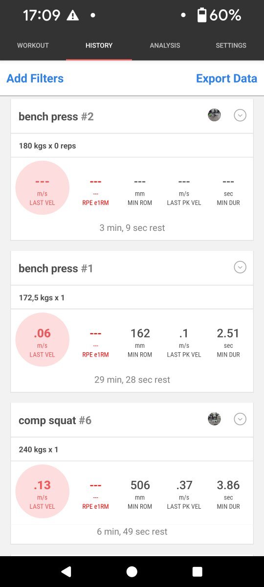The width and height of the screenshot is (264, 587).
Task: Open the Settings tab
Action: [231, 45]
